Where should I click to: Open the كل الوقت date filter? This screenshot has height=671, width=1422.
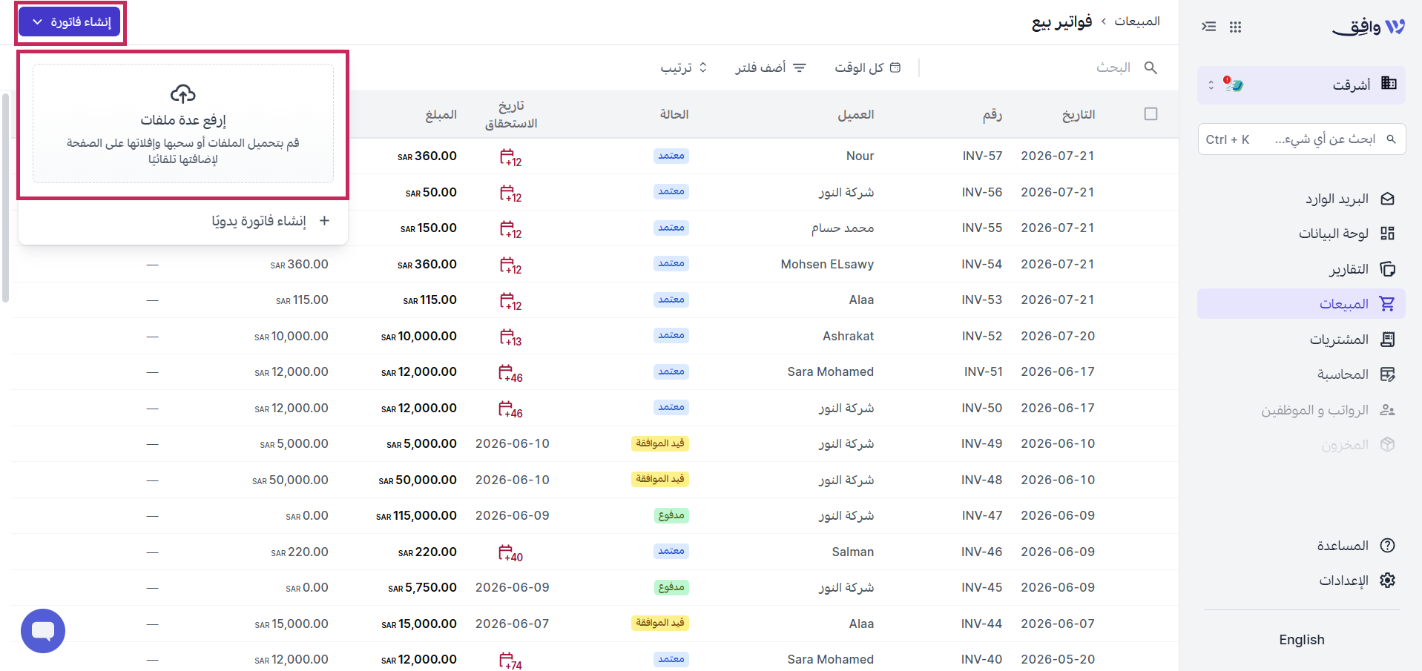867,67
